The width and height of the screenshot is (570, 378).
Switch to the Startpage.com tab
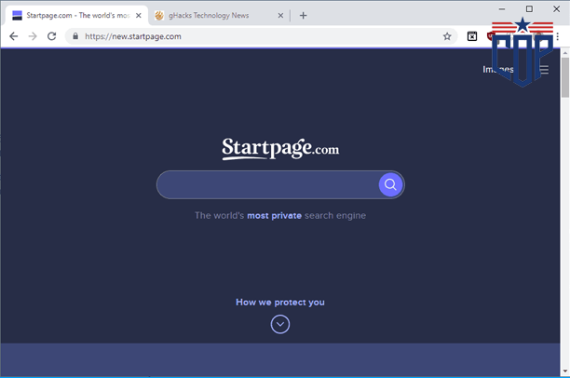76,15
